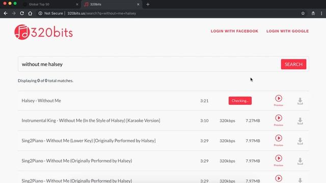Click the browser forward arrow
The width and height of the screenshot is (326, 183).
coord(14,13)
